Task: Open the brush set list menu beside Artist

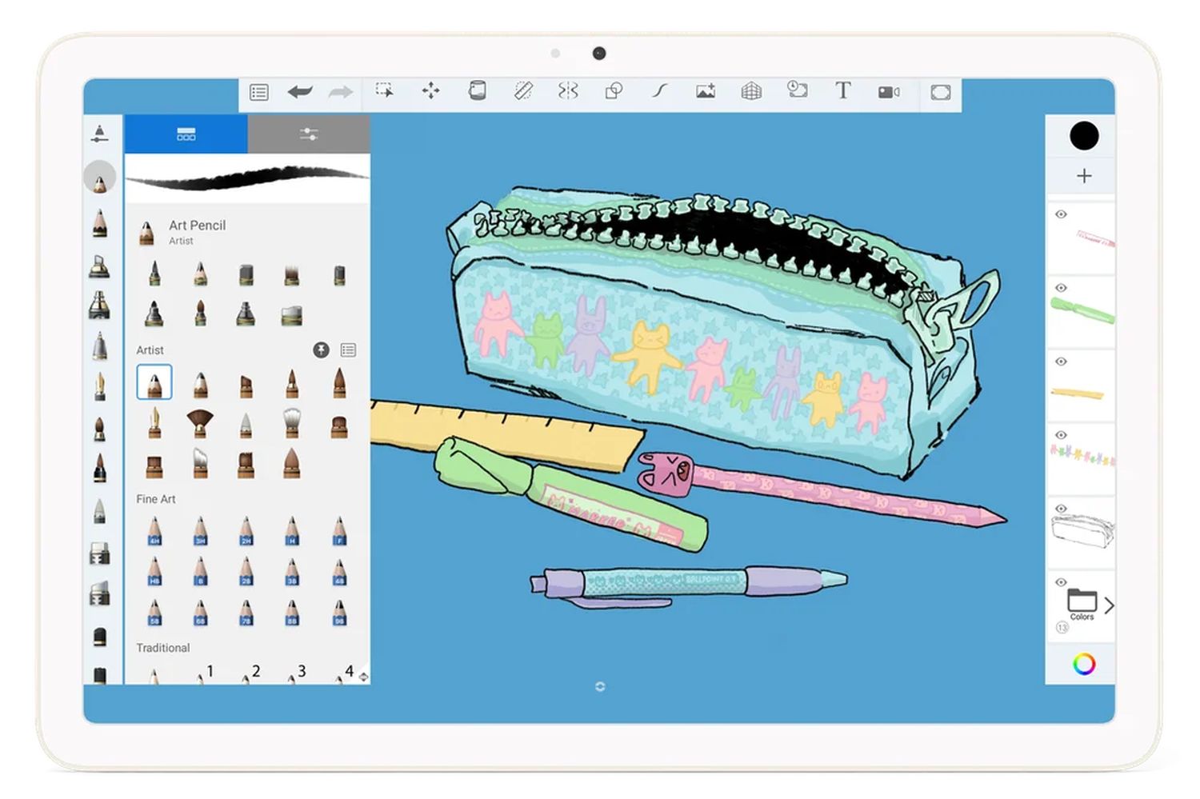Action: coord(348,350)
